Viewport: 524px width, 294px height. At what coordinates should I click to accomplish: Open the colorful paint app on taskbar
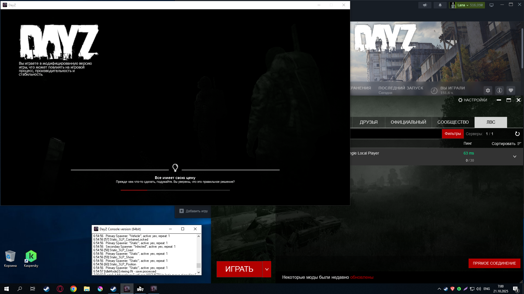(x=100, y=289)
